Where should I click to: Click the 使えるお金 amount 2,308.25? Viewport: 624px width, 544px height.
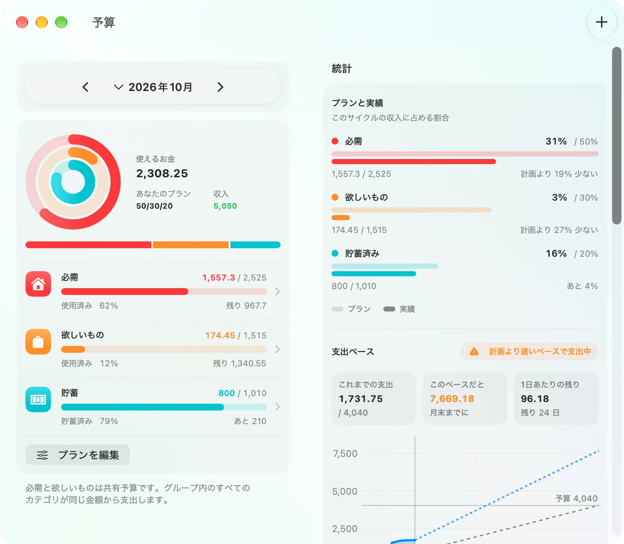[162, 173]
